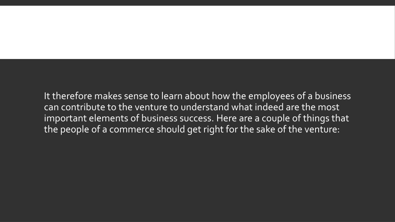
Task: Click "venture:" ending with a colon
Action: [x=322, y=129]
